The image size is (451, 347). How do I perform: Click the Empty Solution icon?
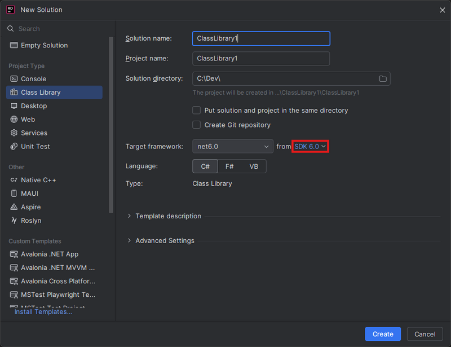click(14, 45)
